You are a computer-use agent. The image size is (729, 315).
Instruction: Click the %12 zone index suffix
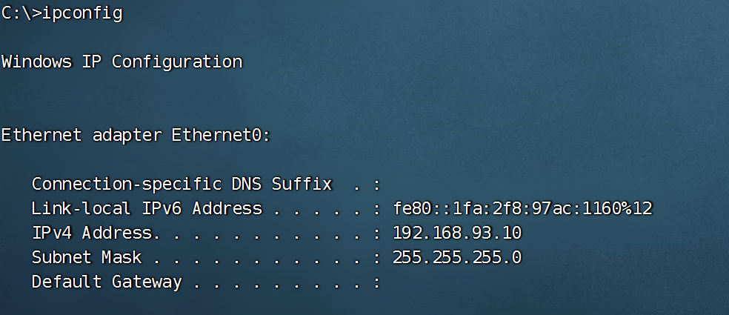(x=637, y=208)
